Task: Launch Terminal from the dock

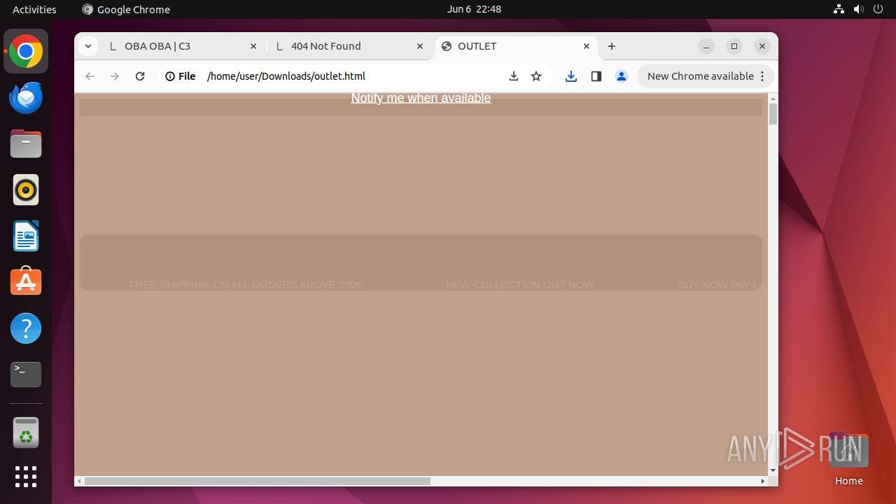Action: (26, 374)
